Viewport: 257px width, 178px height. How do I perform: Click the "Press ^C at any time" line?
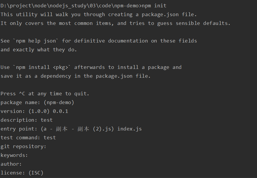45,94
